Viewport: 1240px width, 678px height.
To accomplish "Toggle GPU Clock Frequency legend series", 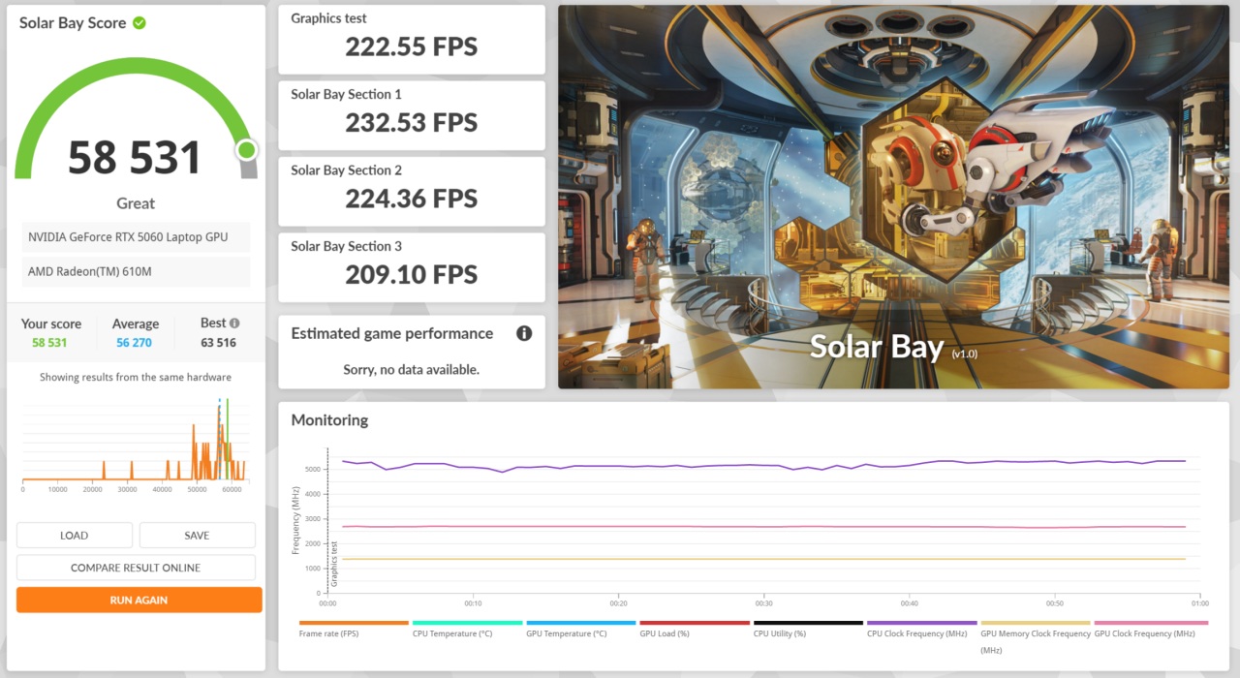I will click(x=1151, y=629).
